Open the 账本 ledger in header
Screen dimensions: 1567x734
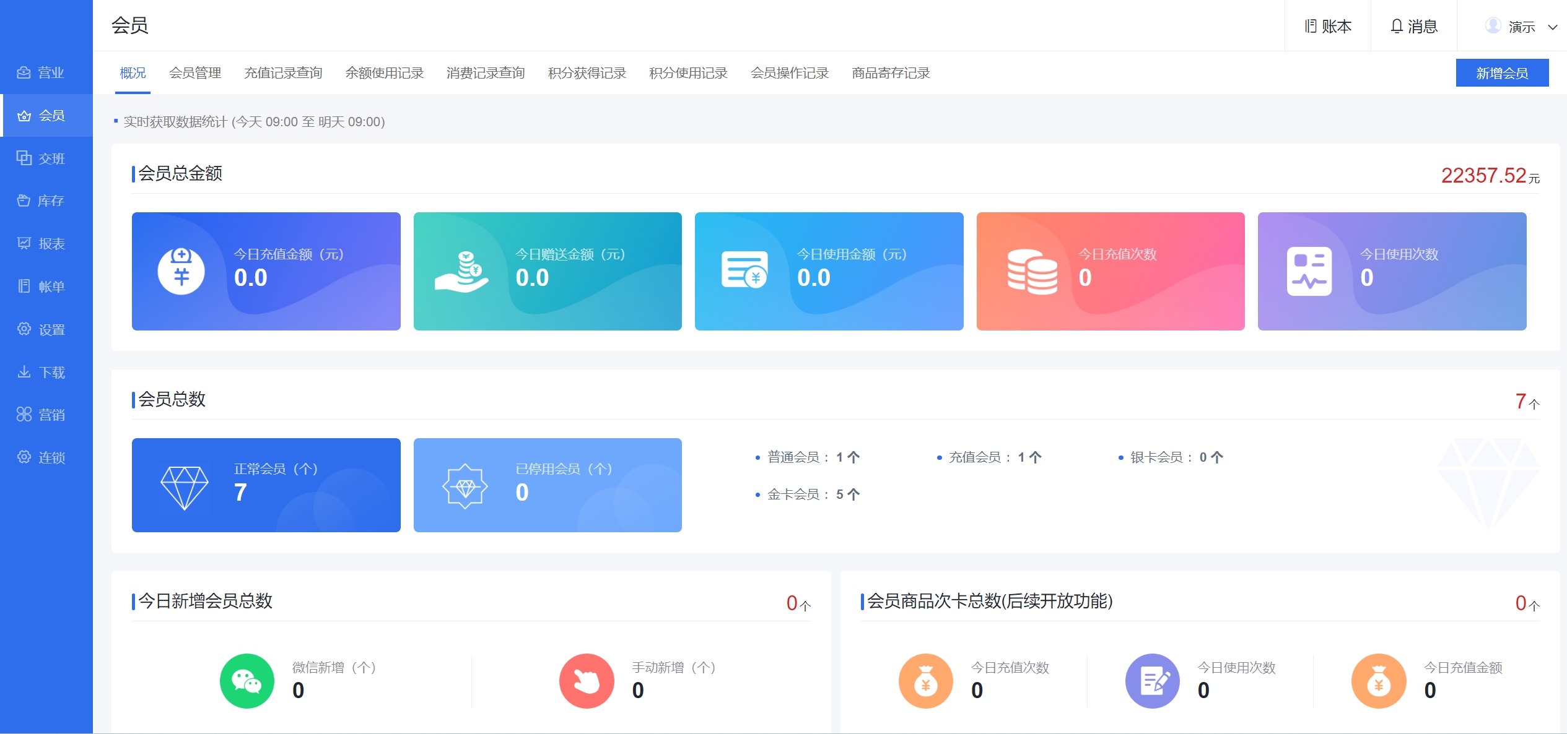pyautogui.click(x=1328, y=26)
